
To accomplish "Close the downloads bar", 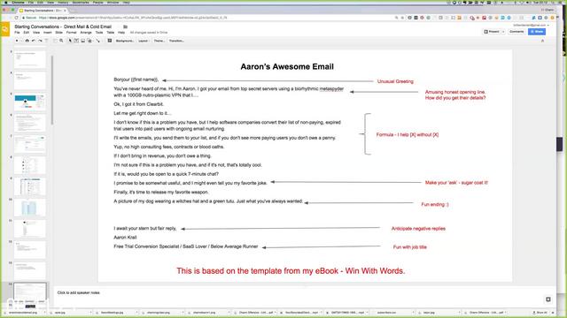I will tap(553, 313).
